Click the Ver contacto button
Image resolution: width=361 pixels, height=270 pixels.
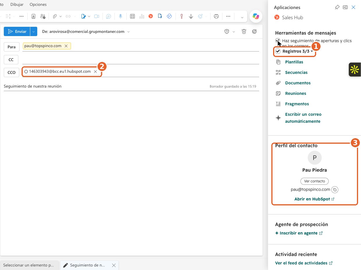314,181
